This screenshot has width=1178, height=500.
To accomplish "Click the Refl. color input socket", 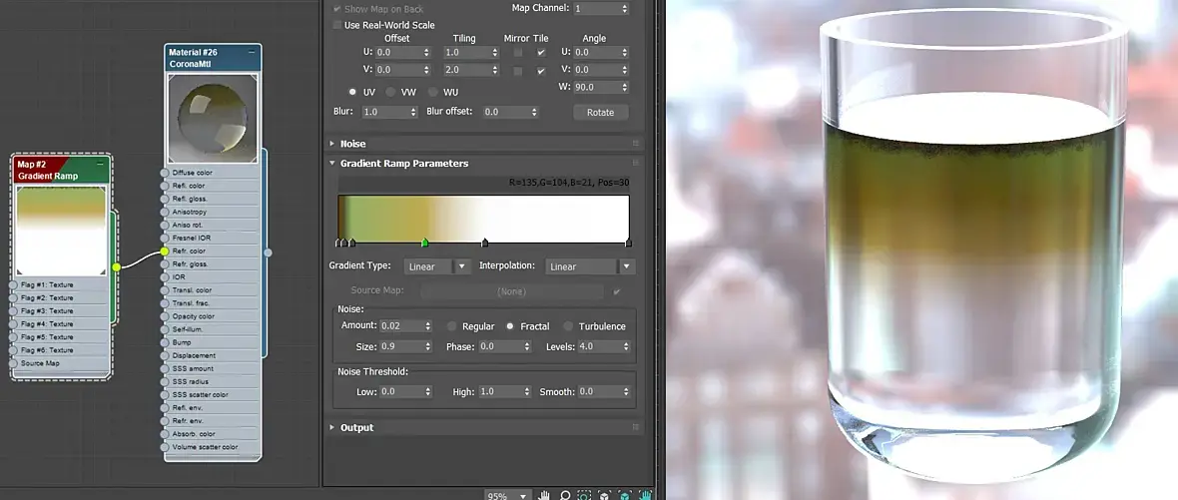I will (165, 186).
